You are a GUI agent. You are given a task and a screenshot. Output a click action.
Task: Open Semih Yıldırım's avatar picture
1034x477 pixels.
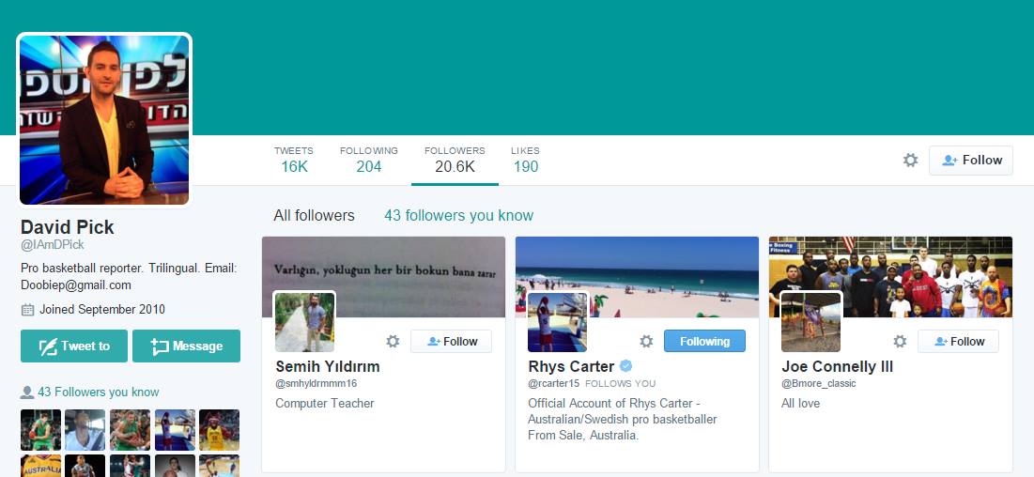(304, 322)
